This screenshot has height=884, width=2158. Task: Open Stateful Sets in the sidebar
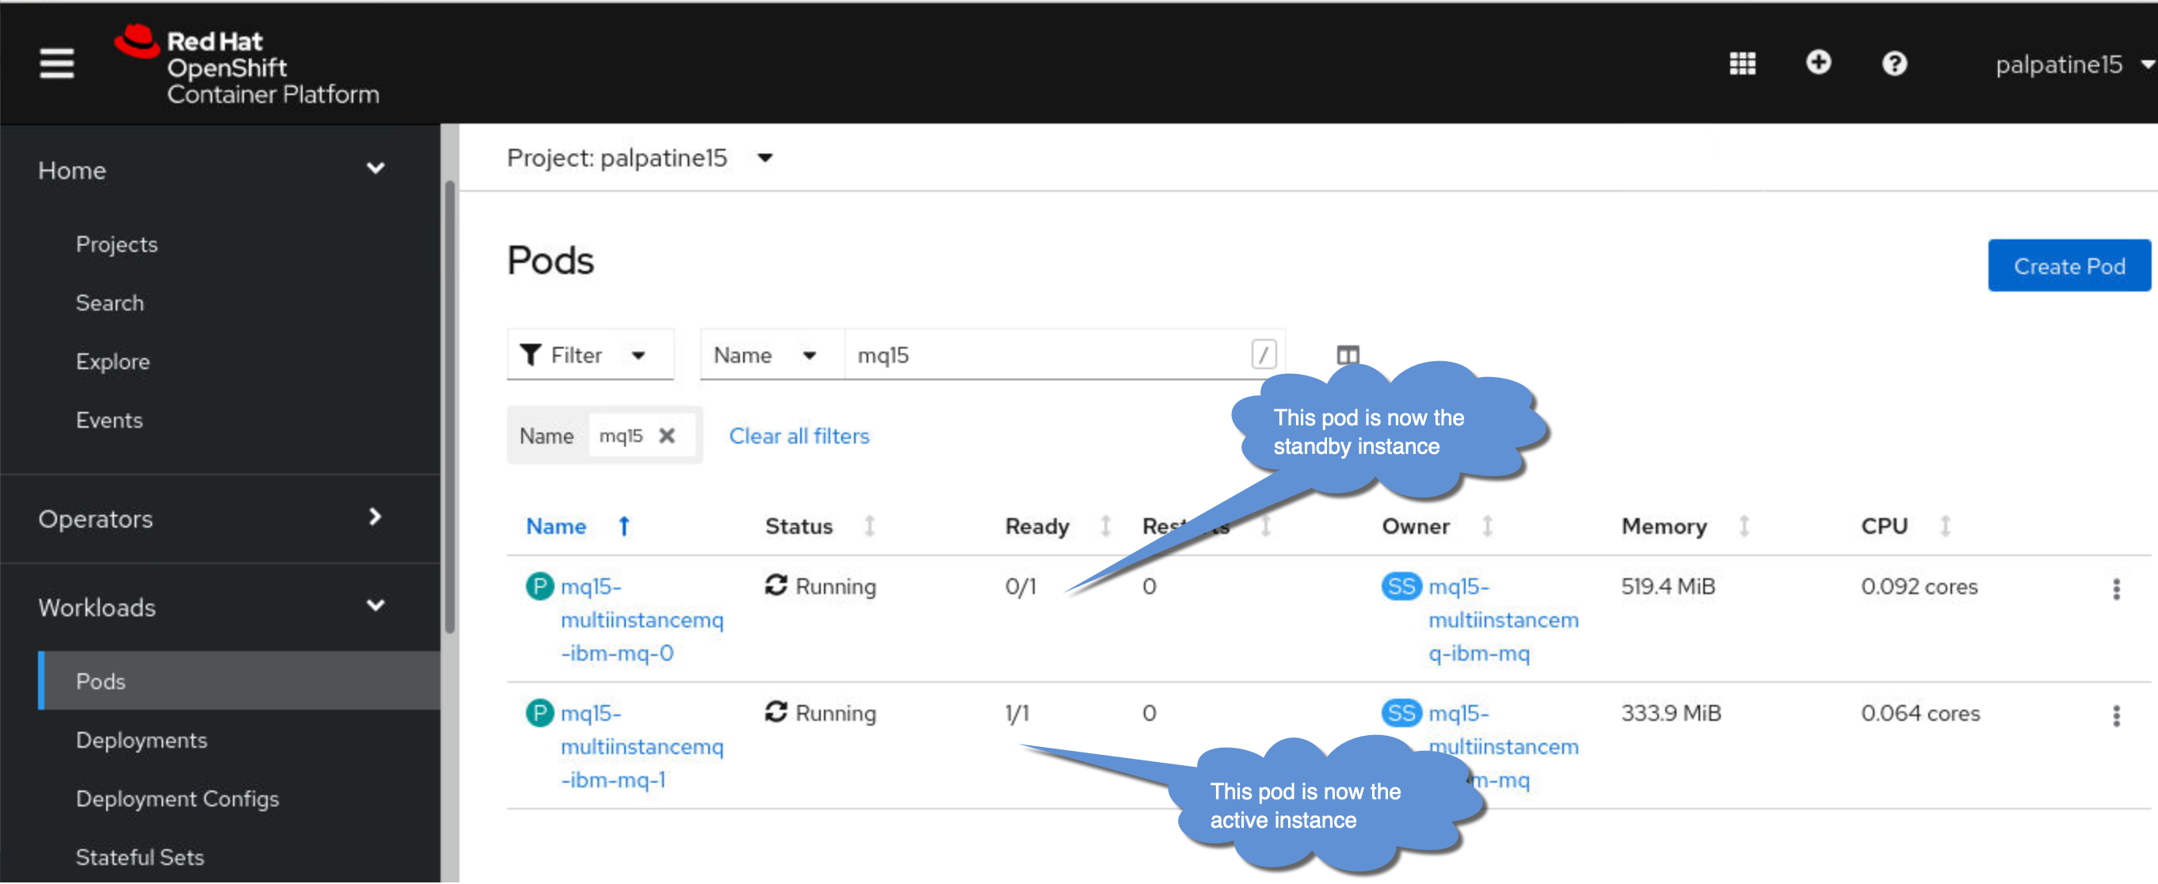[x=140, y=858]
